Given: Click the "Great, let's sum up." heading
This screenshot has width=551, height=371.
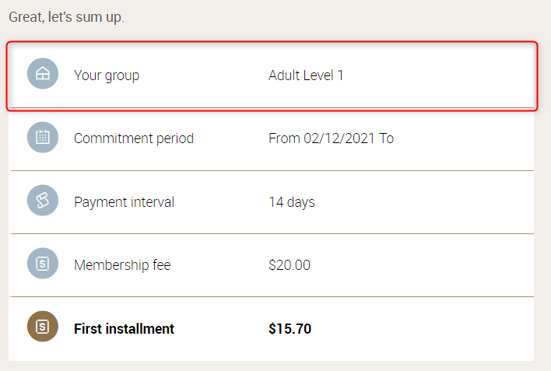Looking at the screenshot, I should point(66,16).
